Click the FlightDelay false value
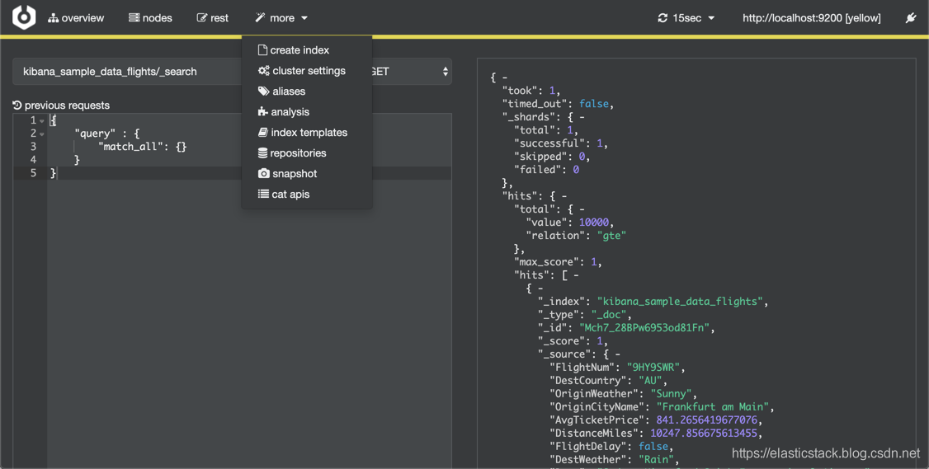929x469 pixels. click(x=653, y=446)
